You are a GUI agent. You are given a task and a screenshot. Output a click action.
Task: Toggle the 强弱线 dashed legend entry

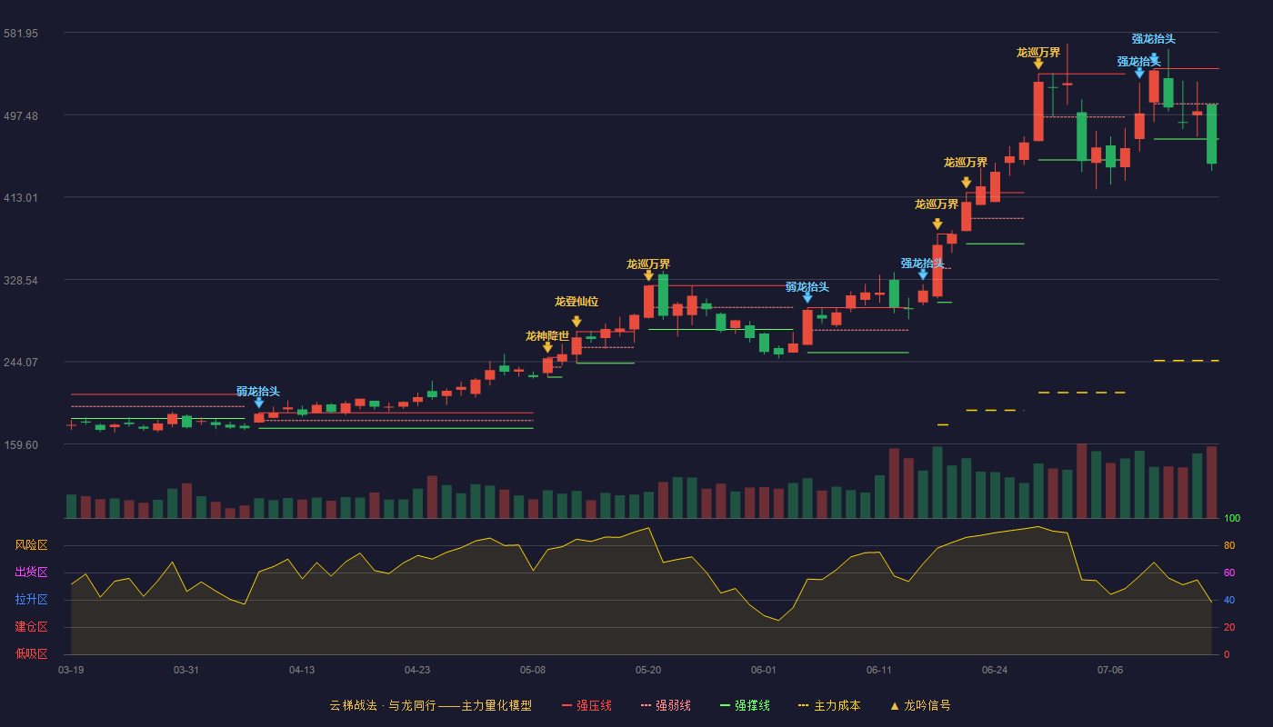[x=666, y=705]
